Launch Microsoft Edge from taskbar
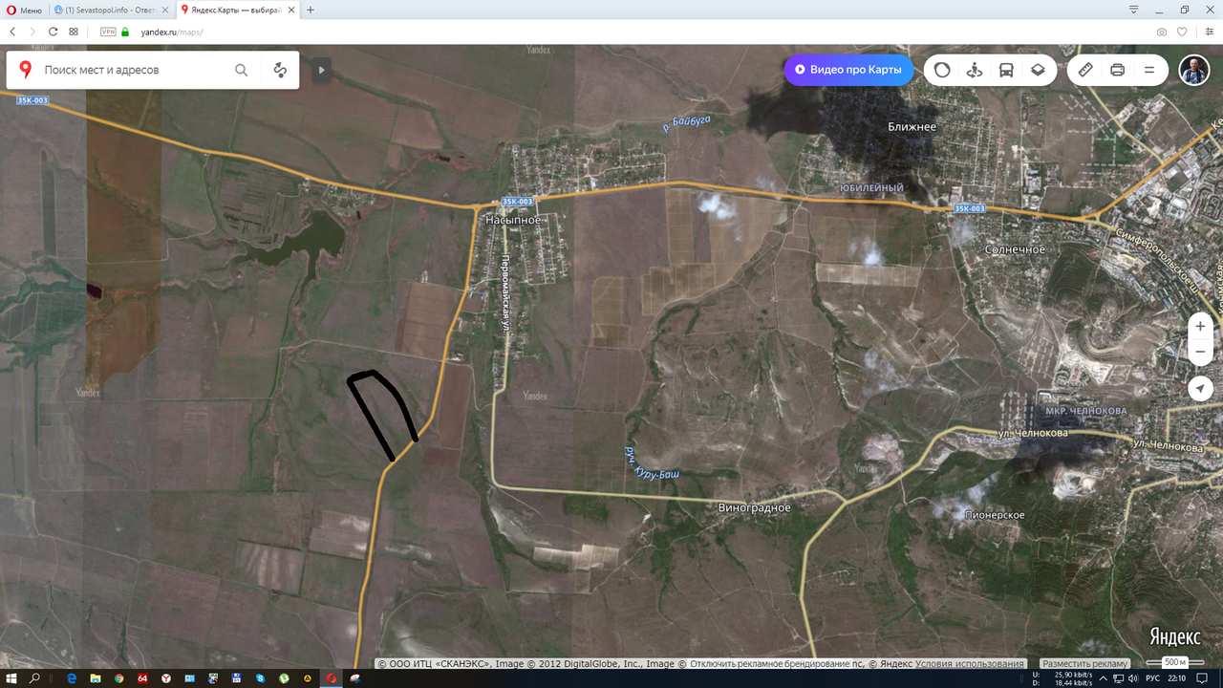This screenshot has width=1223, height=688. click(x=72, y=678)
